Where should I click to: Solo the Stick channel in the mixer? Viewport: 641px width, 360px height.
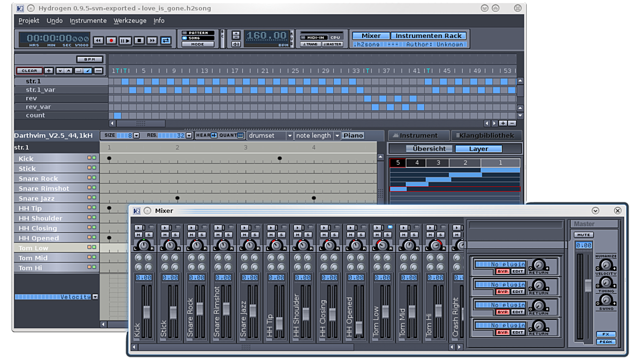click(175, 235)
